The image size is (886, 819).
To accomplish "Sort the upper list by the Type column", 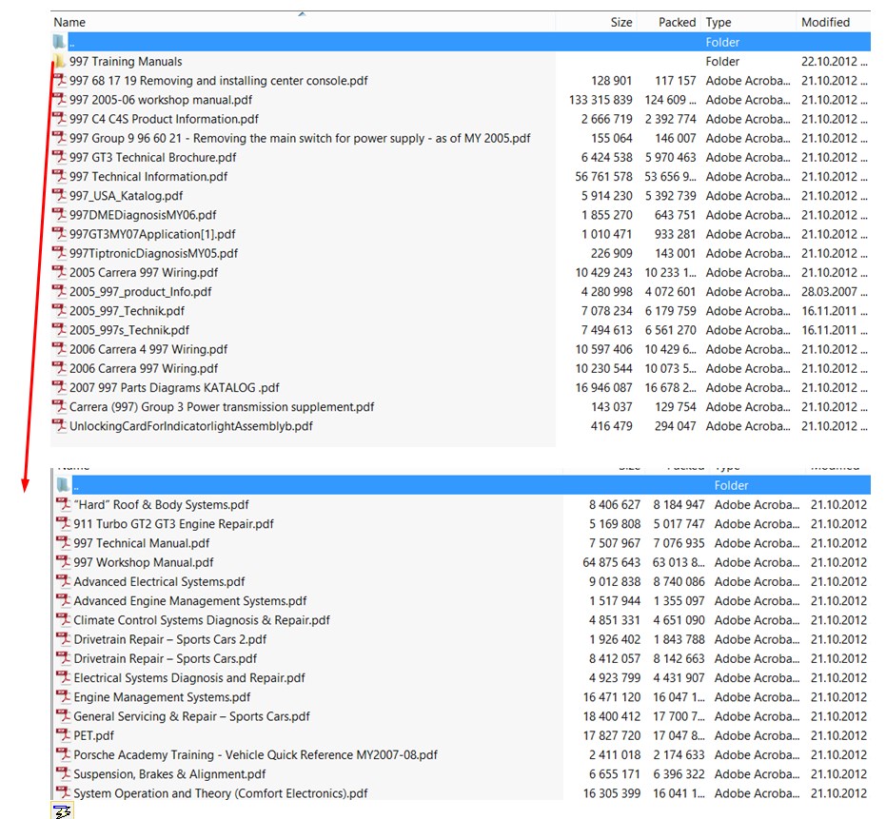I will click(719, 22).
